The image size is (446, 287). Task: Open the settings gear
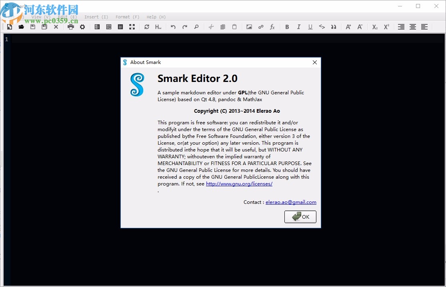tap(83, 27)
